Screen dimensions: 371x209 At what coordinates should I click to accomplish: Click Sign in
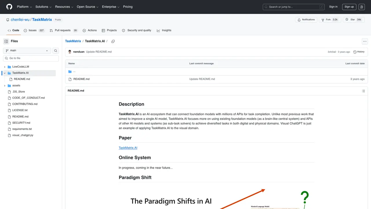(333, 7)
